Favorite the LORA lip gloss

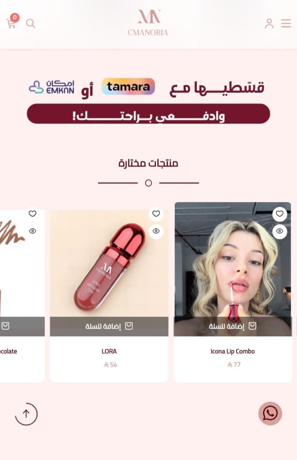(x=156, y=214)
